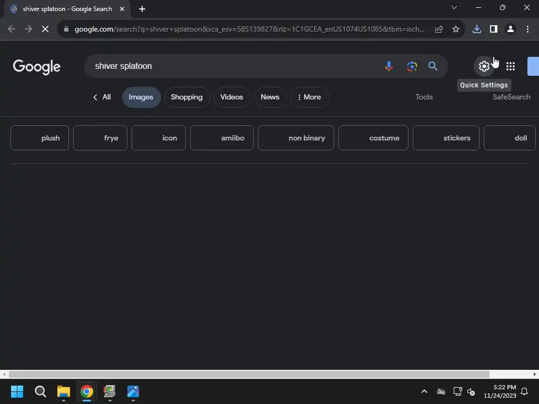
Task: Click the Chrome taskbar icon
Action: tap(87, 391)
